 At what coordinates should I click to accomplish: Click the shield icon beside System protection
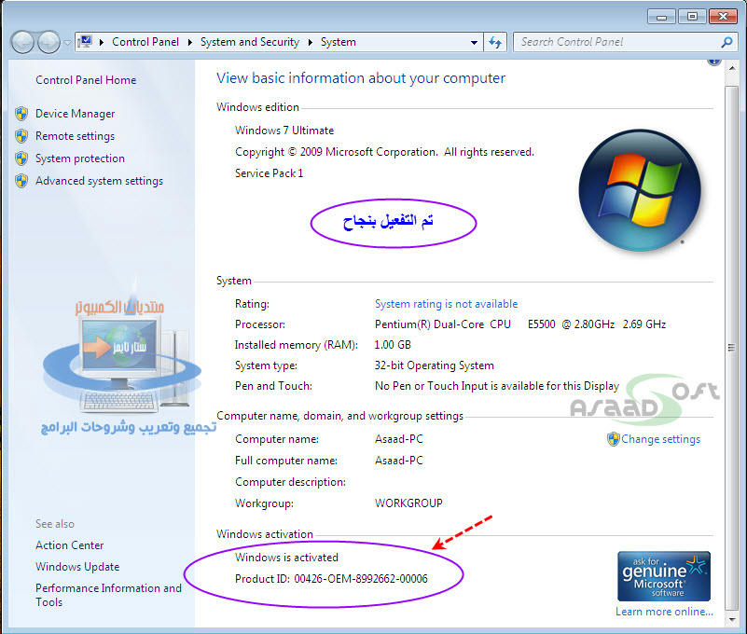(x=21, y=158)
